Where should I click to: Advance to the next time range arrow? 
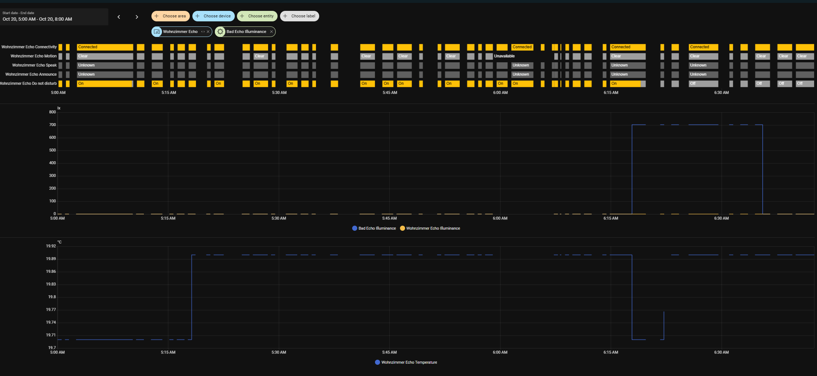[x=137, y=17]
